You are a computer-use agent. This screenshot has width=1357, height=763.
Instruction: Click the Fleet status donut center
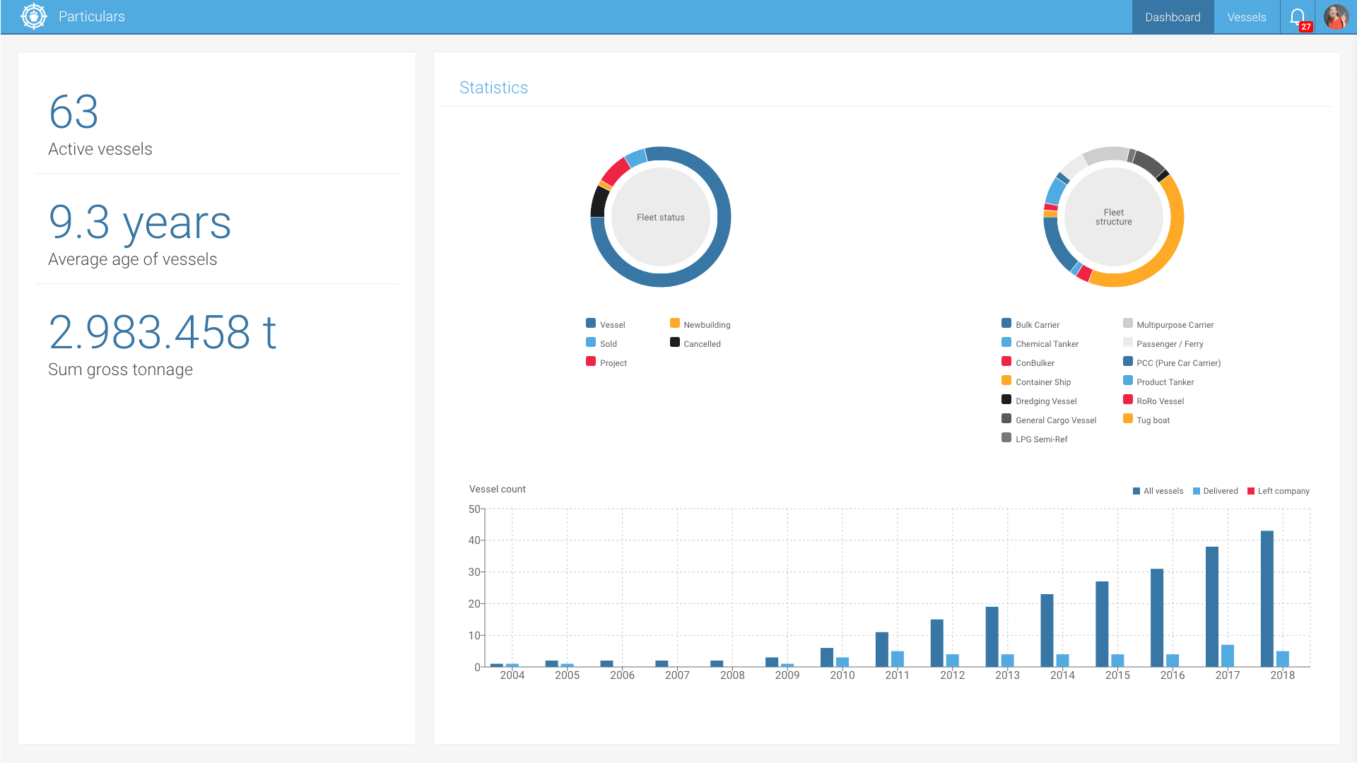(x=660, y=217)
